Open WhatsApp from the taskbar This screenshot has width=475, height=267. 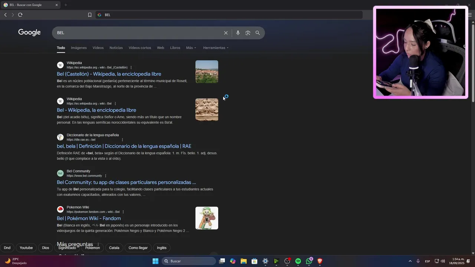(309, 261)
